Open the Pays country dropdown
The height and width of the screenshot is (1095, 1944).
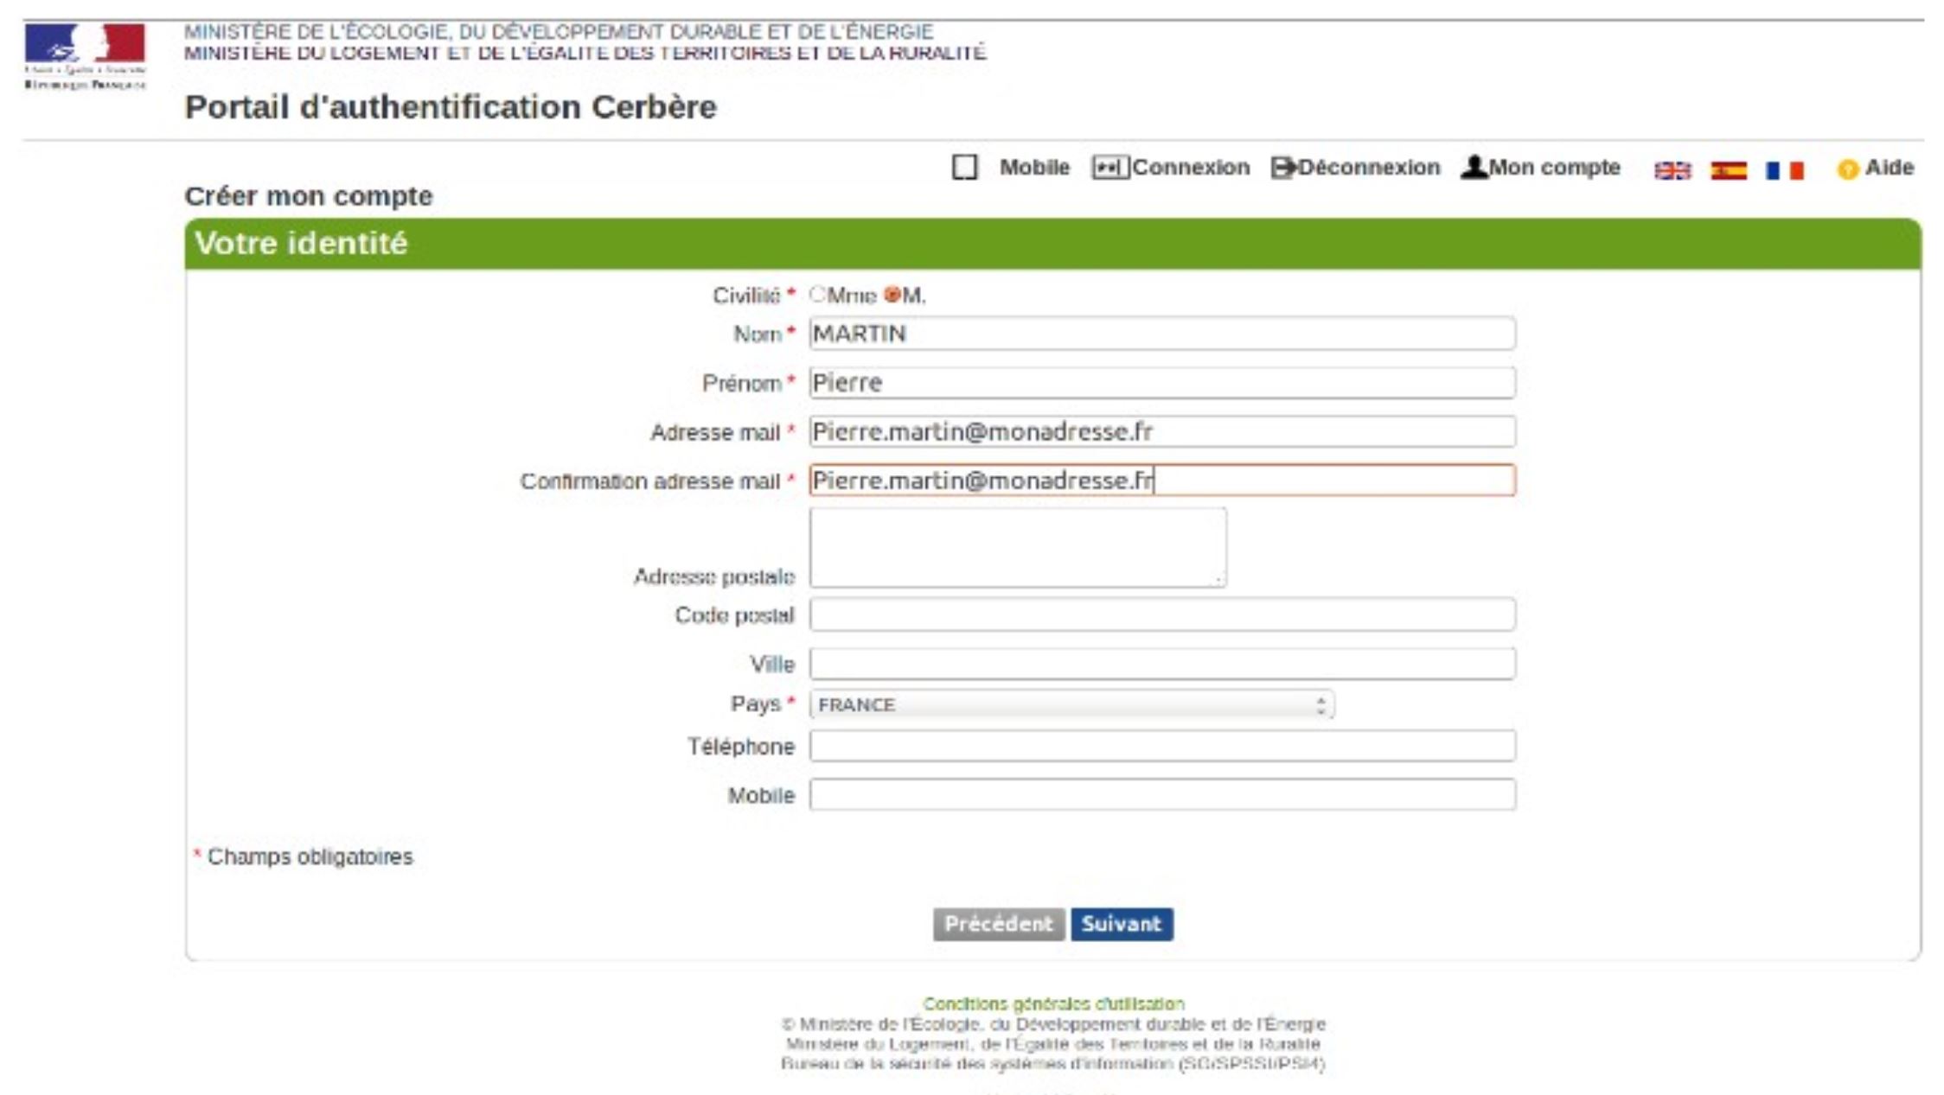click(1071, 704)
